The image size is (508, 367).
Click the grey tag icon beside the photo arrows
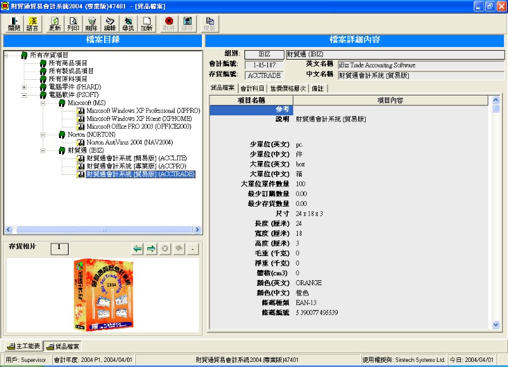[179, 248]
